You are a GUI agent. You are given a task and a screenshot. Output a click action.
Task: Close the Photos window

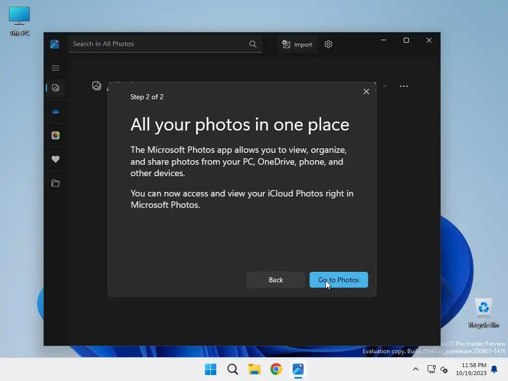click(429, 40)
